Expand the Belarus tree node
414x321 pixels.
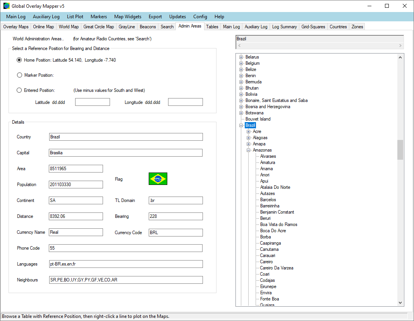[x=241, y=57]
